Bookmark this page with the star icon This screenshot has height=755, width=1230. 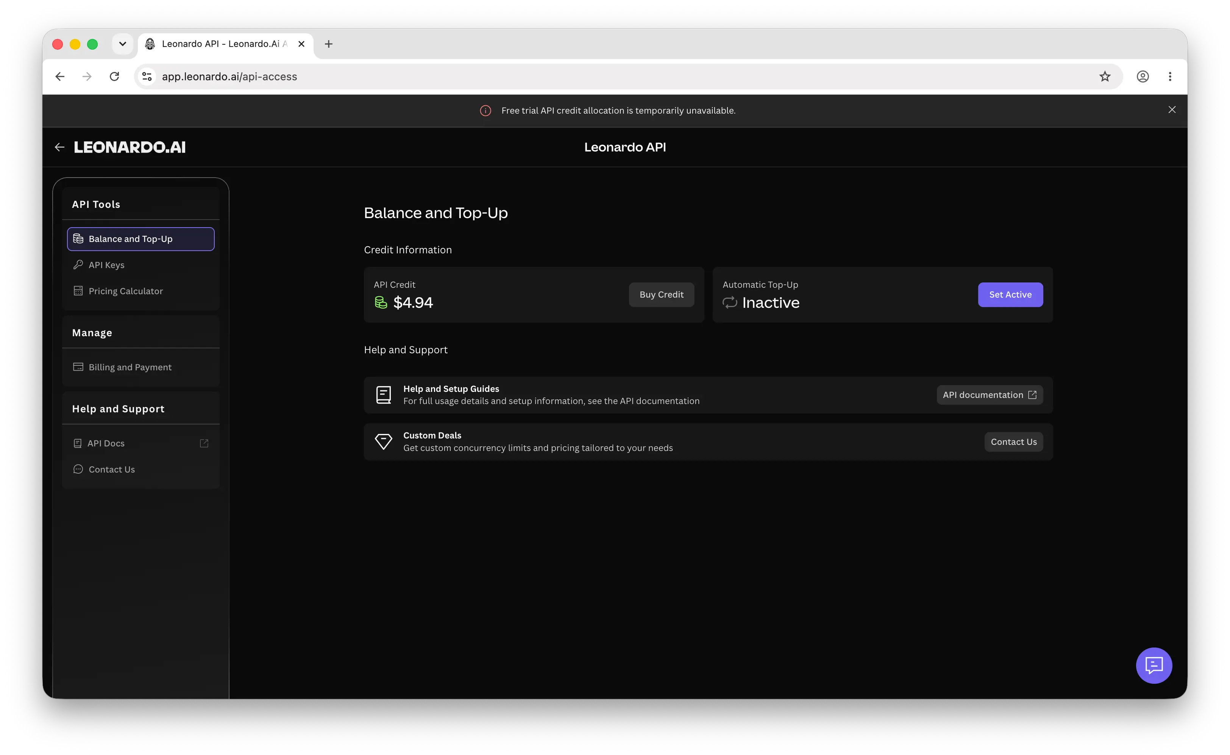[1105, 76]
